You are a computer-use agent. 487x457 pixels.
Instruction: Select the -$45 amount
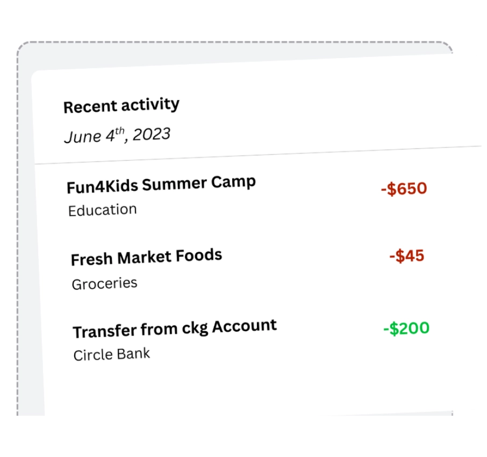[x=406, y=256]
